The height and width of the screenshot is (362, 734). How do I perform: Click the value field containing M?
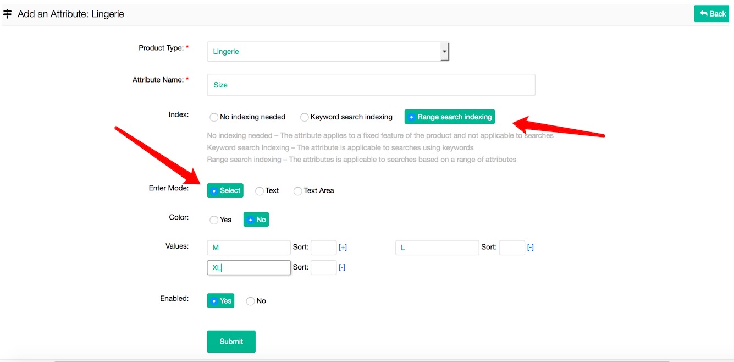249,248
